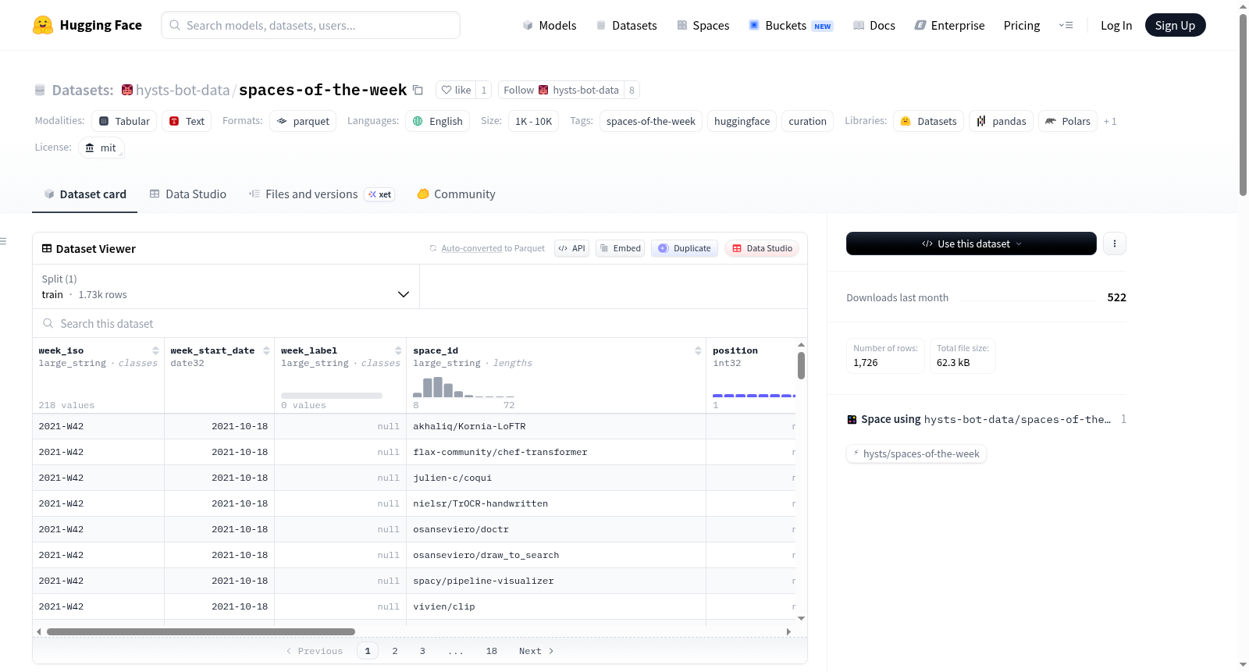Open hysts/spaces-of-the-week space link
Screen dimensions: 1249x672
pyautogui.click(x=916, y=453)
